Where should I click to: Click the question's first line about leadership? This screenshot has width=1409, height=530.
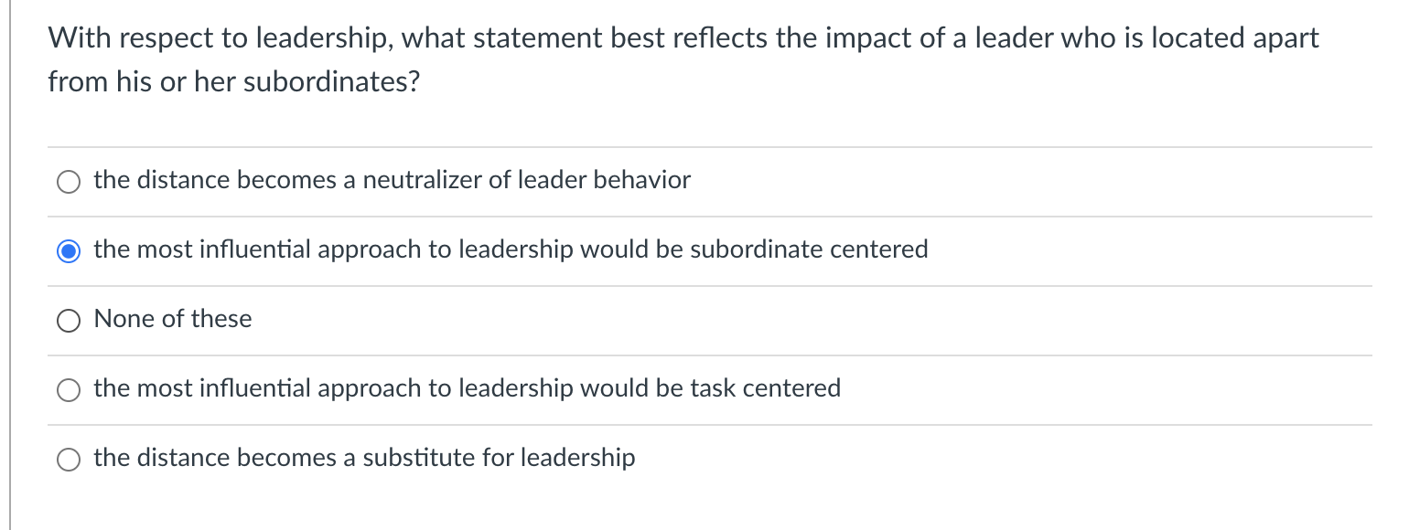click(683, 38)
